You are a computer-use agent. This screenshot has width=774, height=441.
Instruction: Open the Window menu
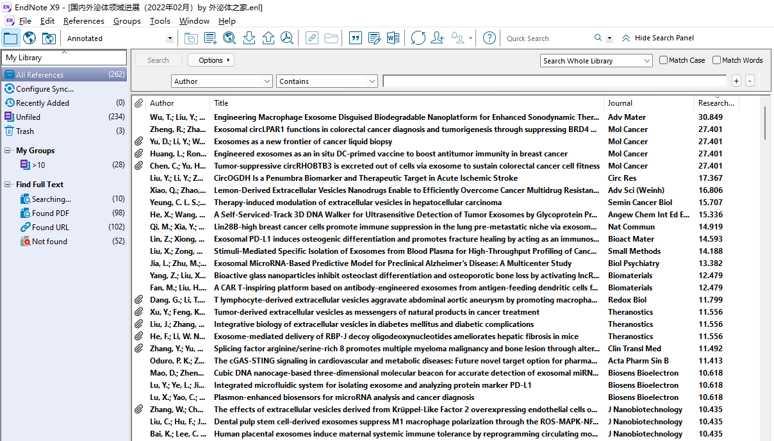pos(194,21)
